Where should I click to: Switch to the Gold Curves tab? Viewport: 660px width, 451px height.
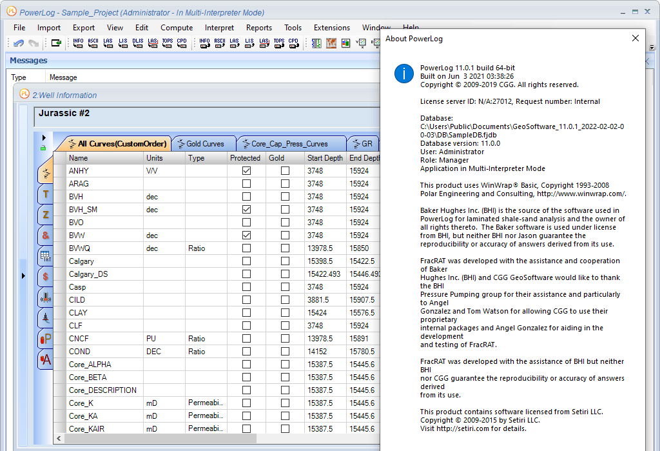pyautogui.click(x=204, y=144)
